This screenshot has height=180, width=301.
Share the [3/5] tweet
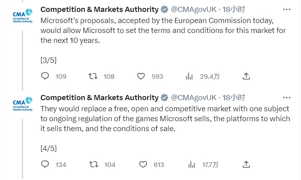pos(246,76)
